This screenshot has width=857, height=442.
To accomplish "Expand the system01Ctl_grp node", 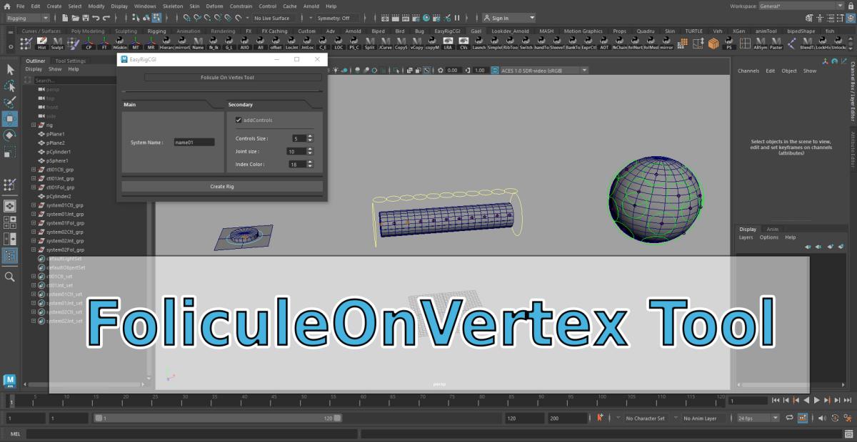I will point(34,205).
